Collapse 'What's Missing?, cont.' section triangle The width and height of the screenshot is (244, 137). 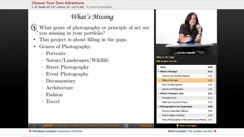point(159,94)
